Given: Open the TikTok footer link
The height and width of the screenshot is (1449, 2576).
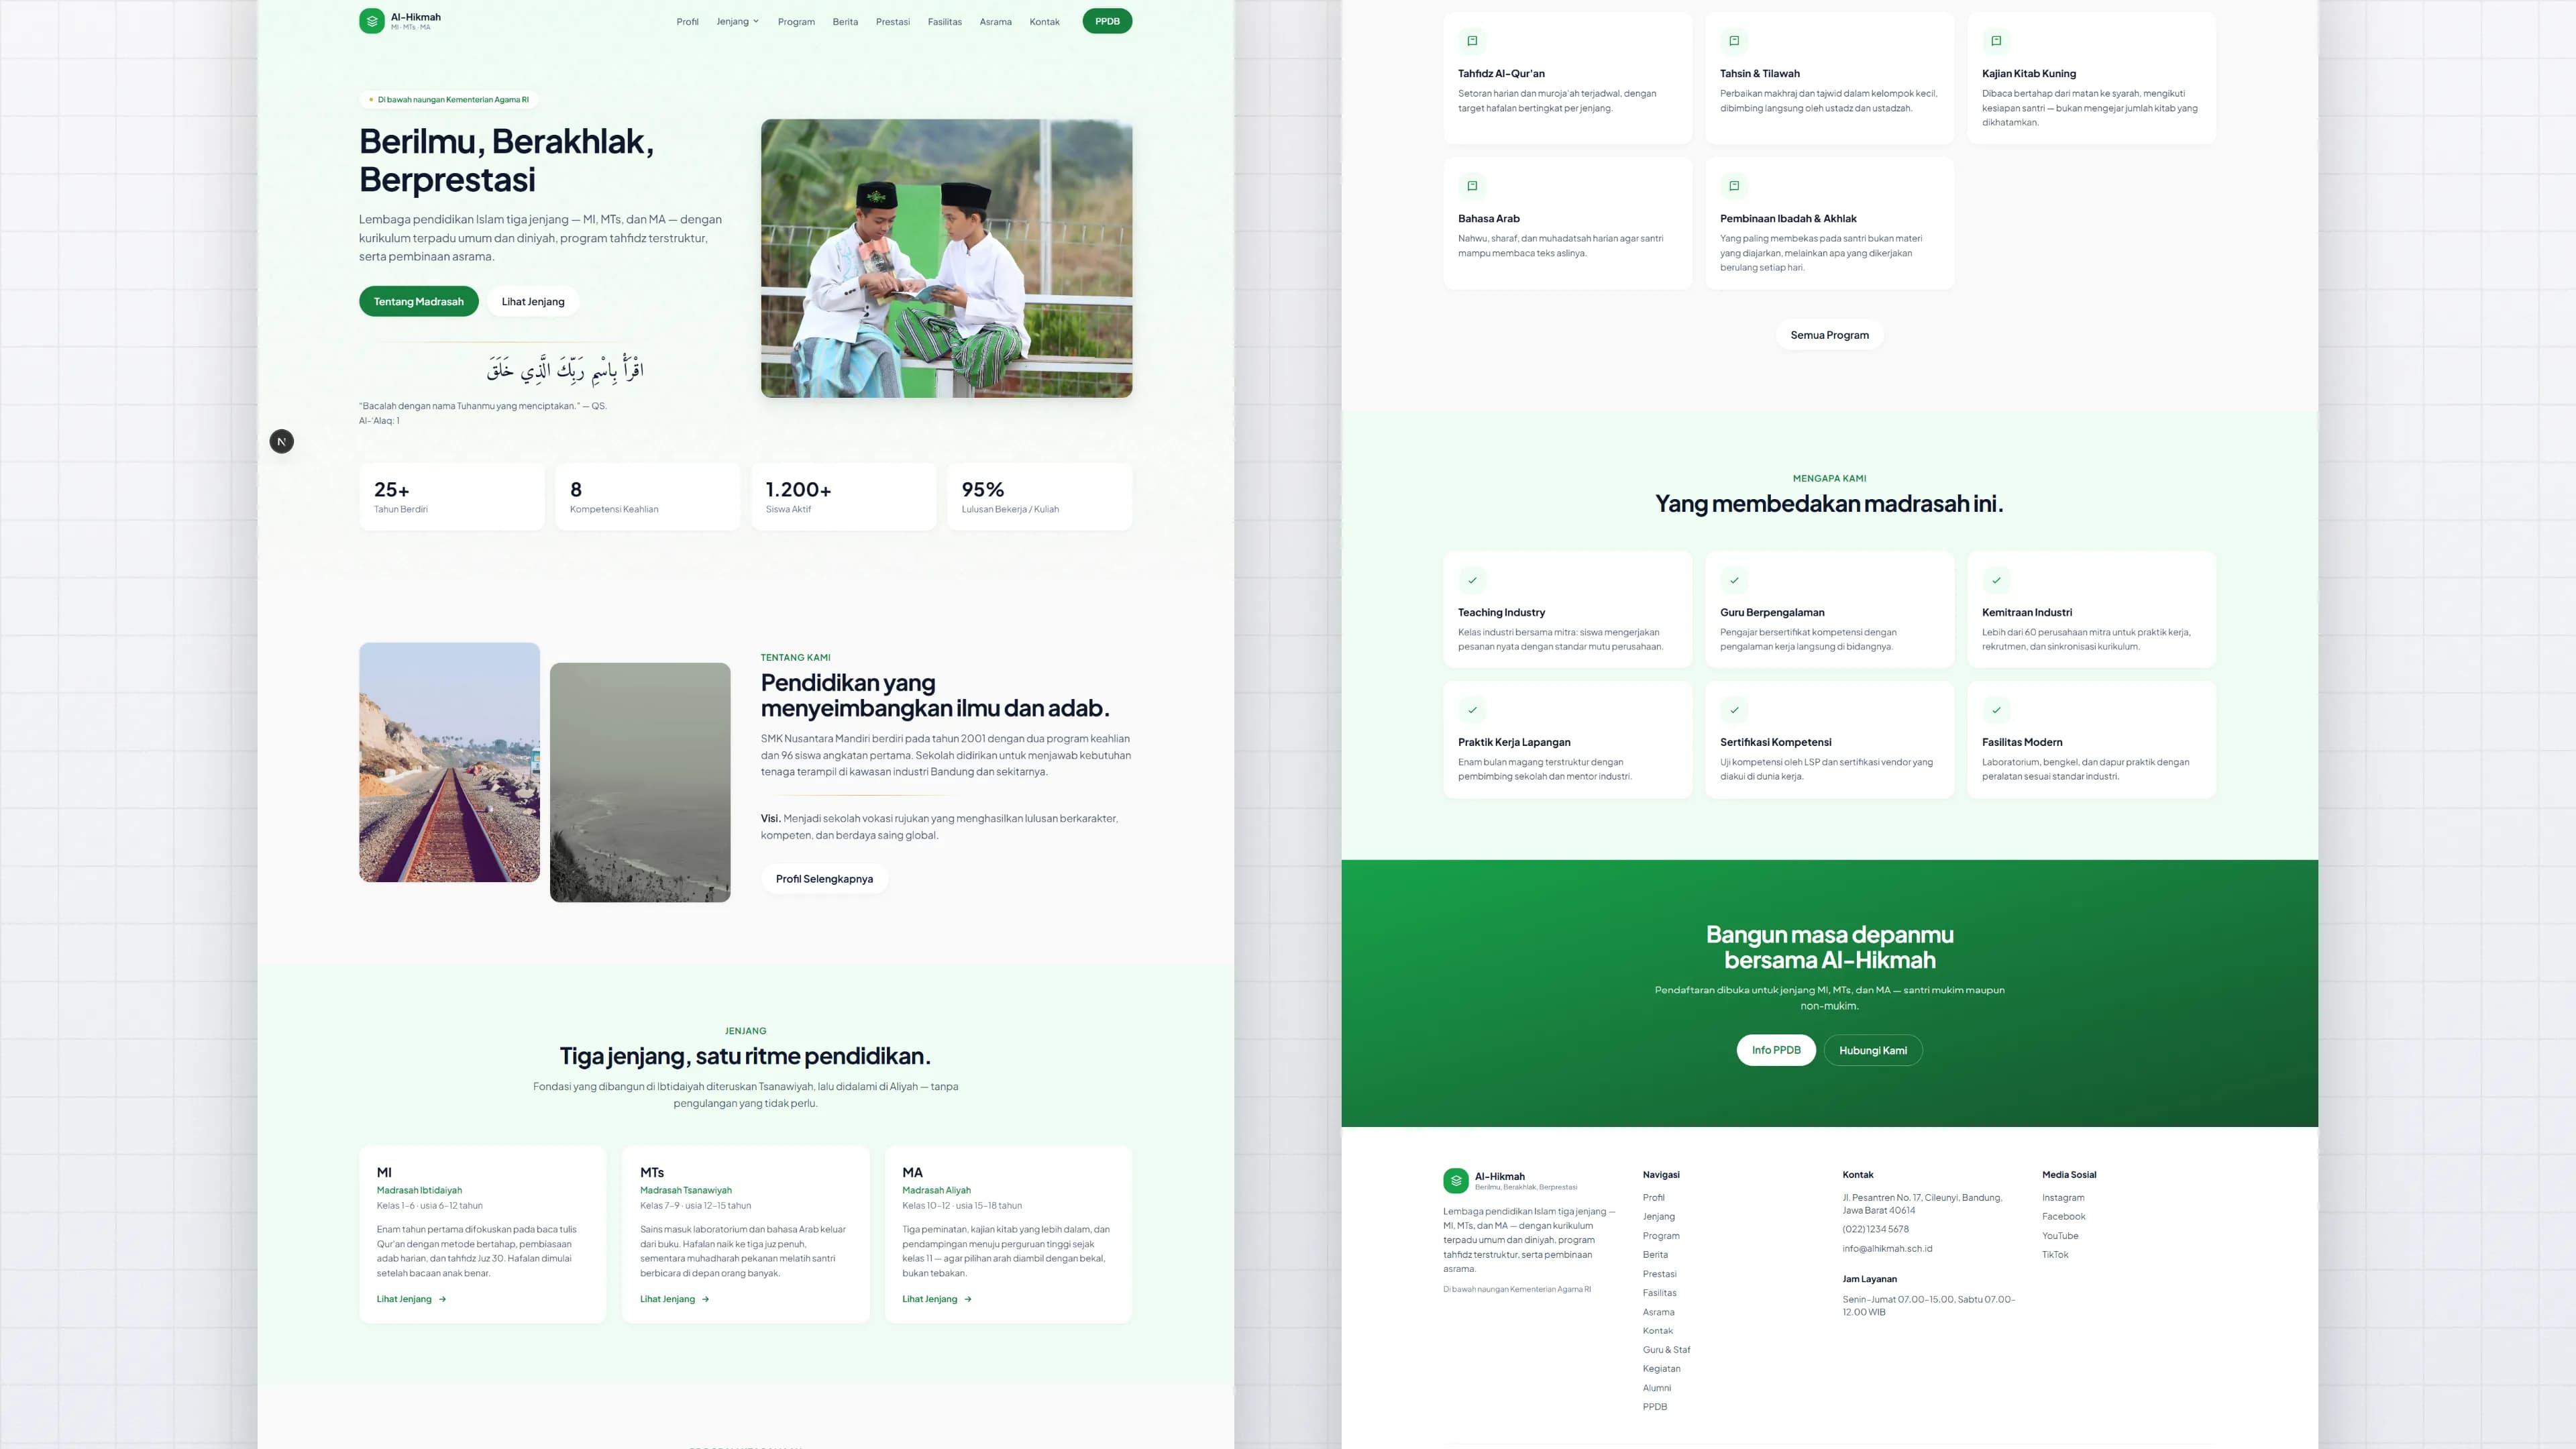Looking at the screenshot, I should (2055, 1255).
